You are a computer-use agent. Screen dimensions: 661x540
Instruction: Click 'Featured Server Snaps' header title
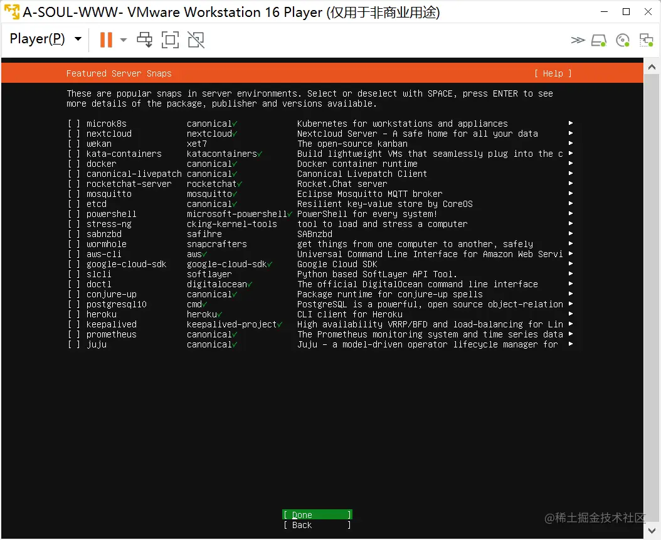[119, 73]
